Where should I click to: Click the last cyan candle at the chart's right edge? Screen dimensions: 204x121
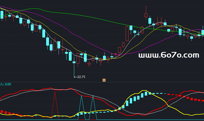[203, 32]
